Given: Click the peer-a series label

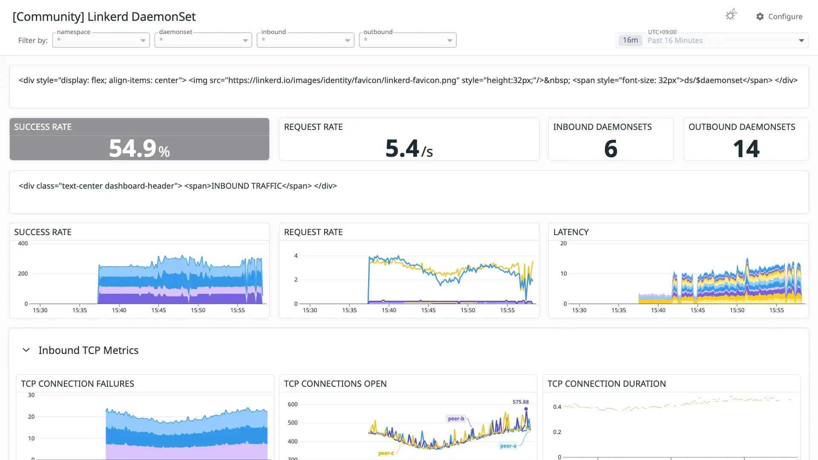Looking at the screenshot, I should pyautogui.click(x=508, y=446).
